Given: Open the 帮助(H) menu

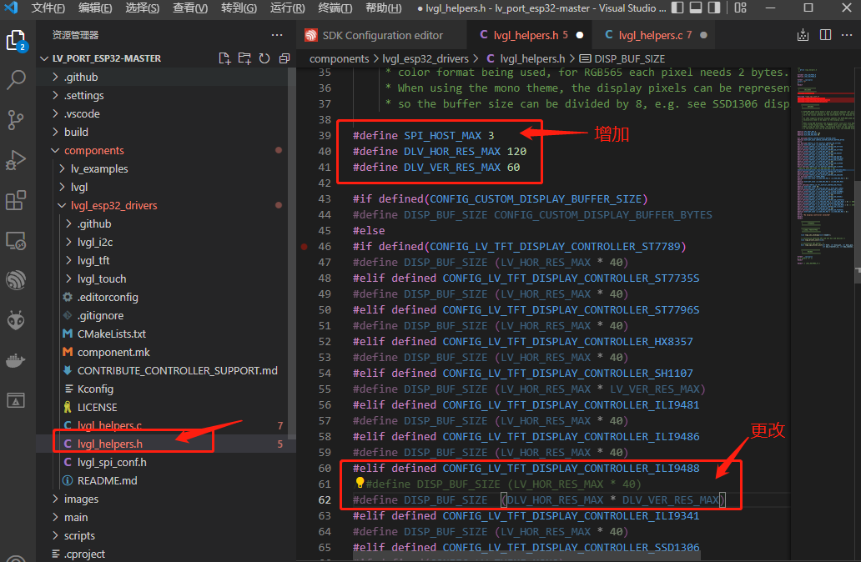Looking at the screenshot, I should click(x=383, y=8).
